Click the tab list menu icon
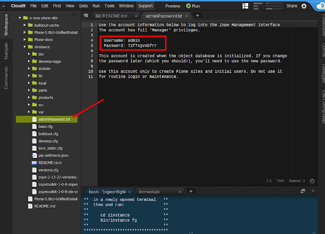The image size is (325, 234). pyautogui.click(x=86, y=16)
